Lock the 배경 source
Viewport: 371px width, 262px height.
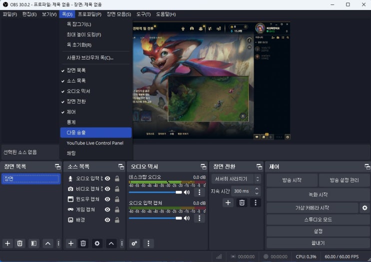(117, 220)
